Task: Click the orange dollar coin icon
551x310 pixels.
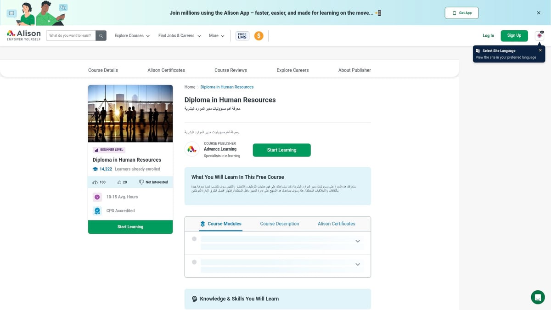Action: 259,36
